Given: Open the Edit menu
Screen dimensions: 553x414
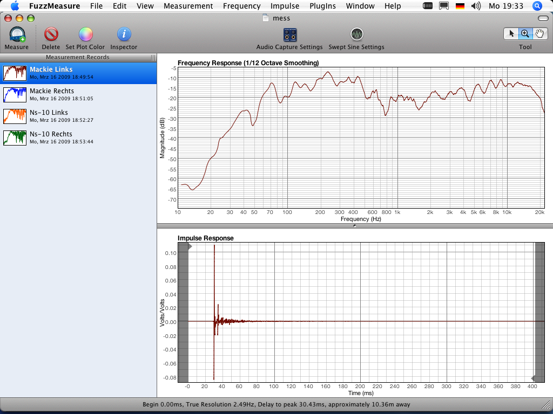Looking at the screenshot, I should click(x=119, y=6).
